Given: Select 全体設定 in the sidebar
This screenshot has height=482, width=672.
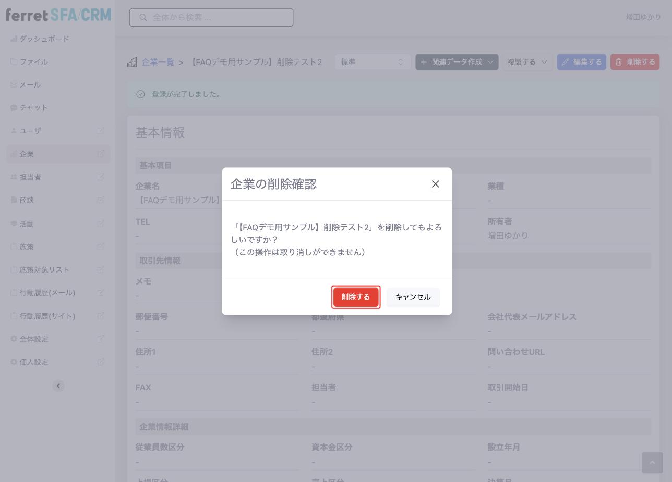Looking at the screenshot, I should click(x=34, y=339).
